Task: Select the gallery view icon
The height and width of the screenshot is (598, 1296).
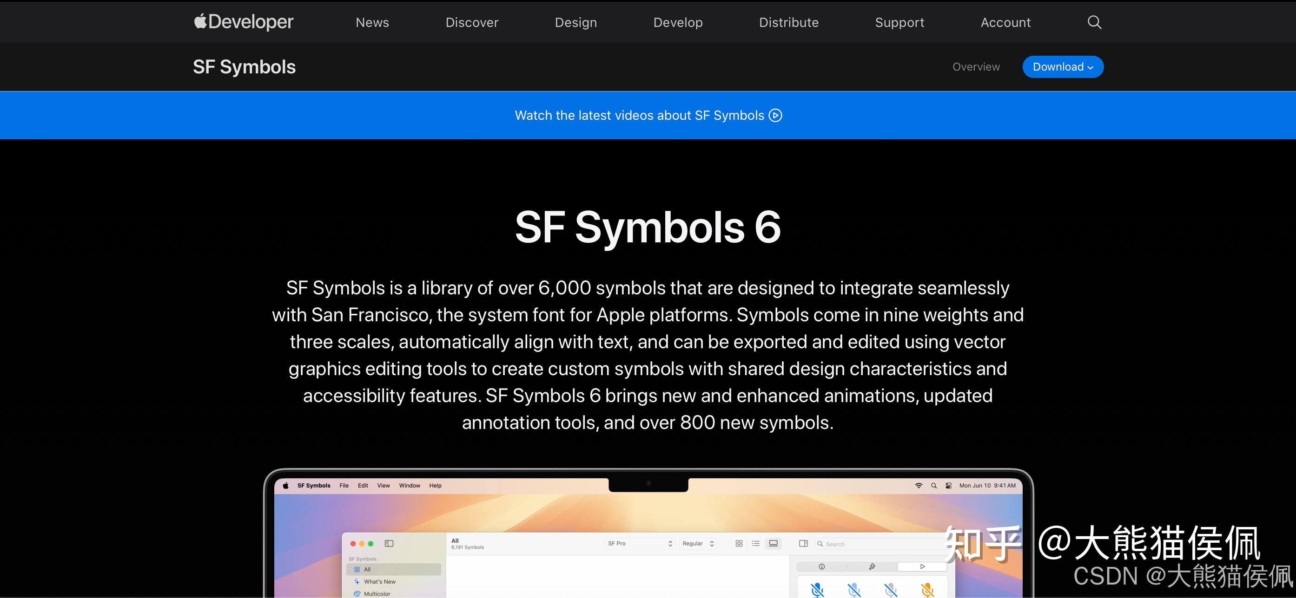Action: point(773,544)
